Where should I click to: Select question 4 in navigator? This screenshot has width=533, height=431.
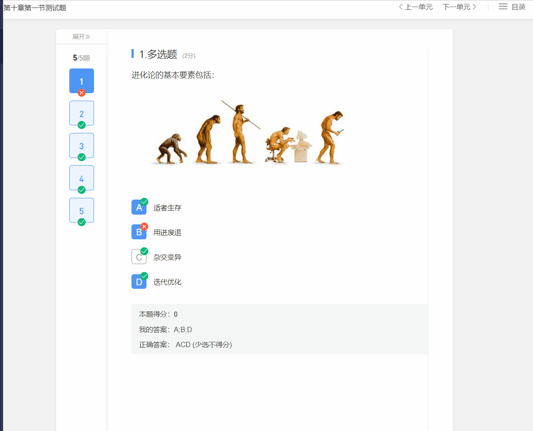point(82,178)
